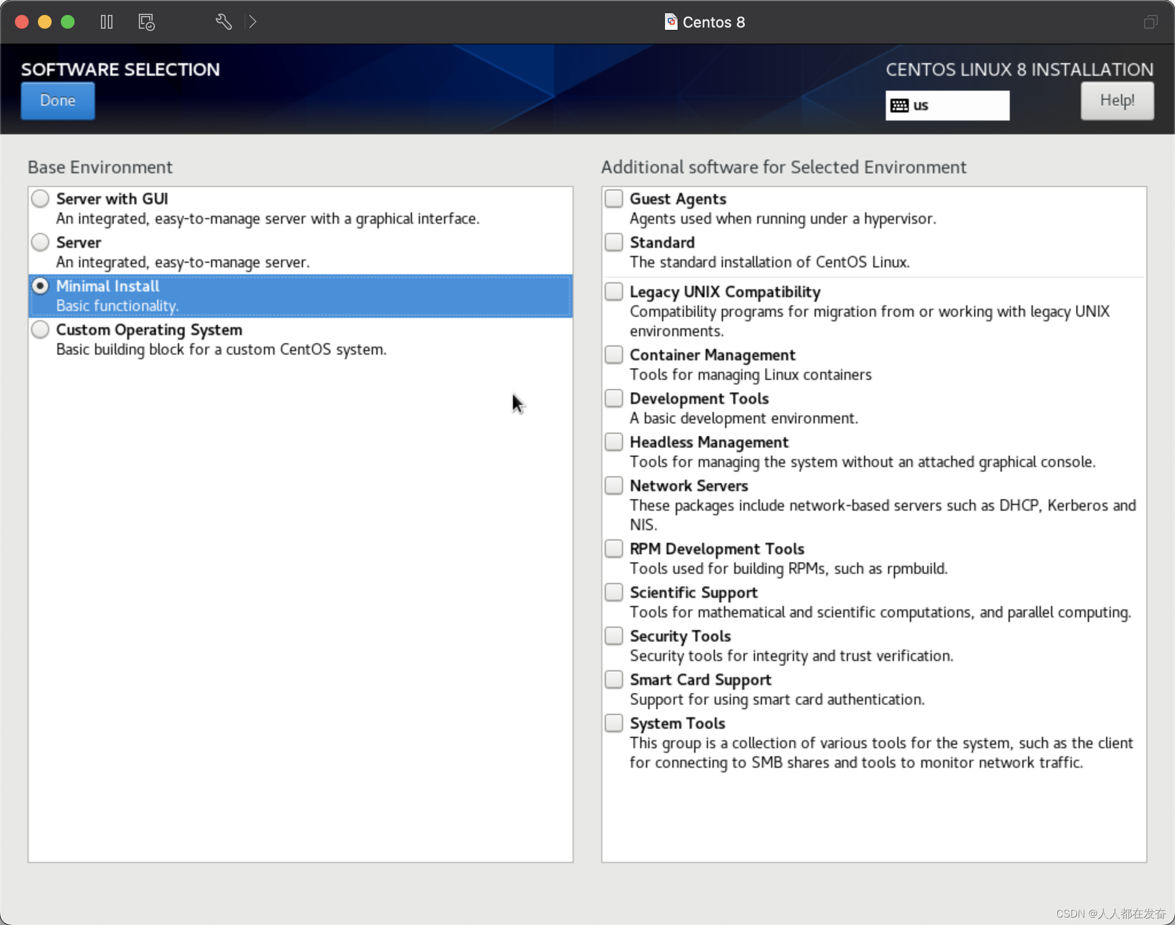The image size is (1175, 925).
Task: Tick the Security Tools checkbox
Action: (x=614, y=636)
